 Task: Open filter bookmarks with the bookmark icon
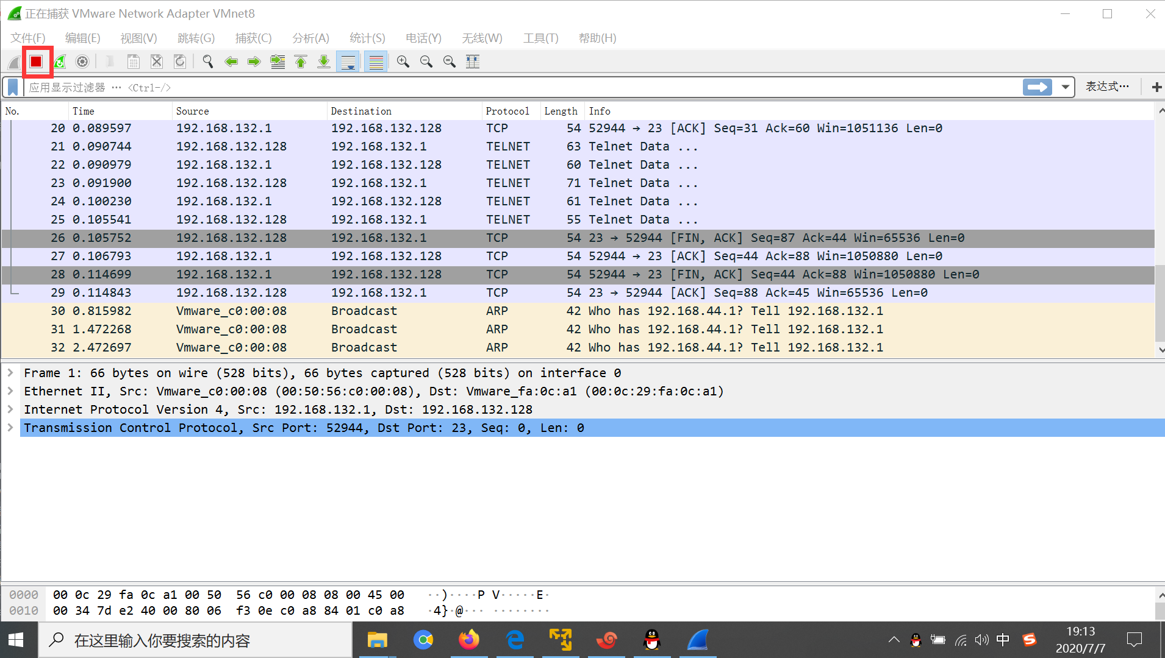(12, 87)
